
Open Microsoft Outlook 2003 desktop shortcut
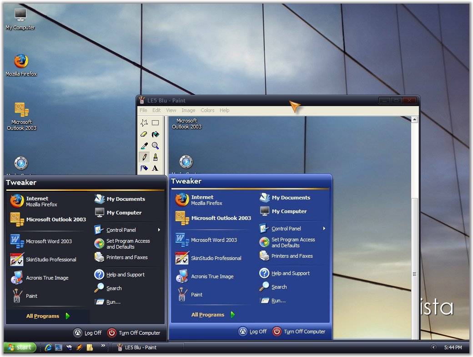(x=21, y=116)
